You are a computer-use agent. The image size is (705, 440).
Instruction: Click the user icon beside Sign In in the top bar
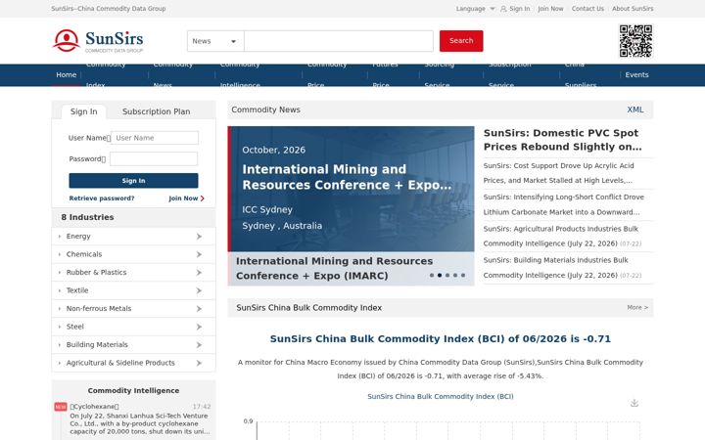tap(503, 9)
